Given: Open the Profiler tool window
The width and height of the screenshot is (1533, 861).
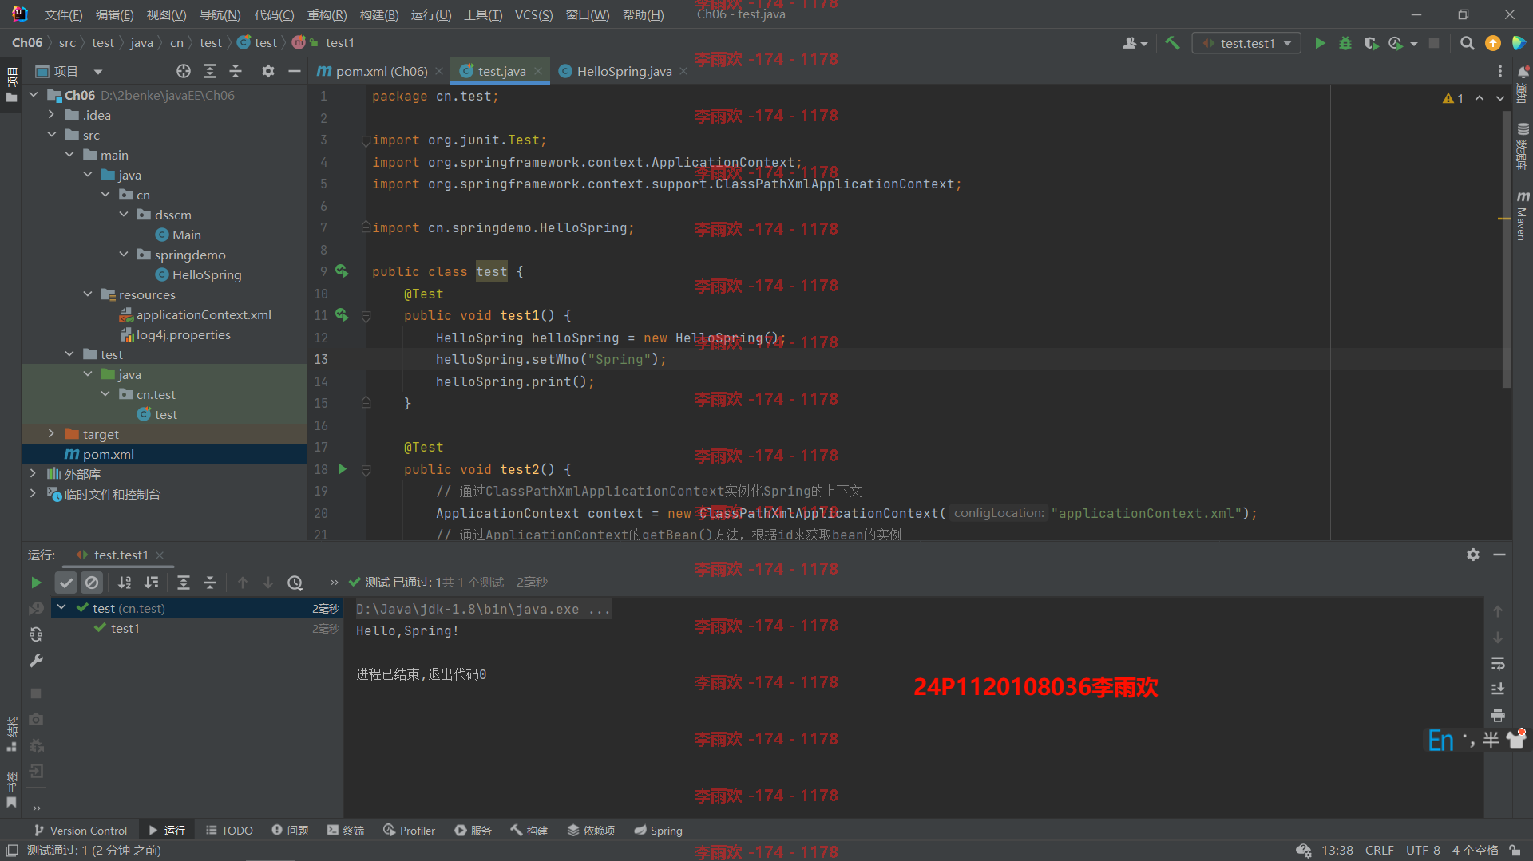Looking at the screenshot, I should click(x=409, y=831).
